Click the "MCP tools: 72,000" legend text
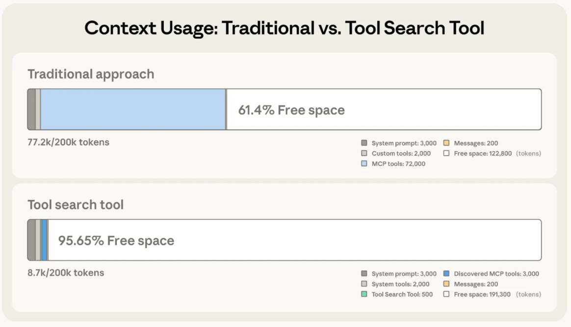This screenshot has width=571, height=327. pyautogui.click(x=398, y=164)
